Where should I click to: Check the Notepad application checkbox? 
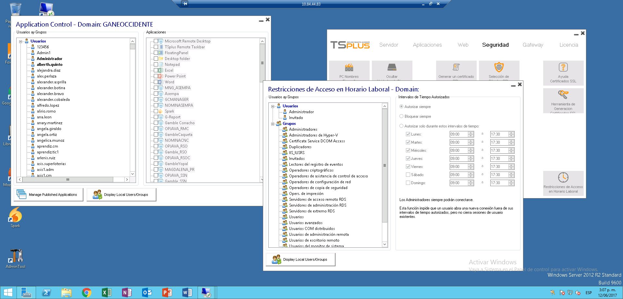(x=156, y=65)
